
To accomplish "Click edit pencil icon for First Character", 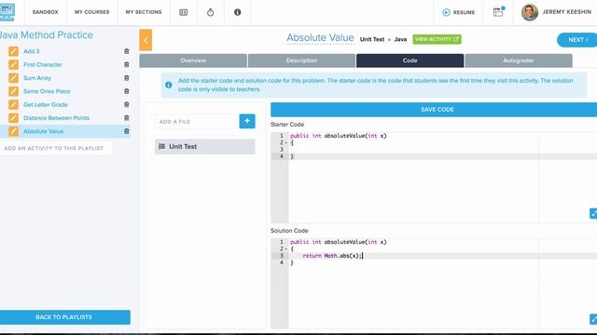I will pyautogui.click(x=13, y=64).
